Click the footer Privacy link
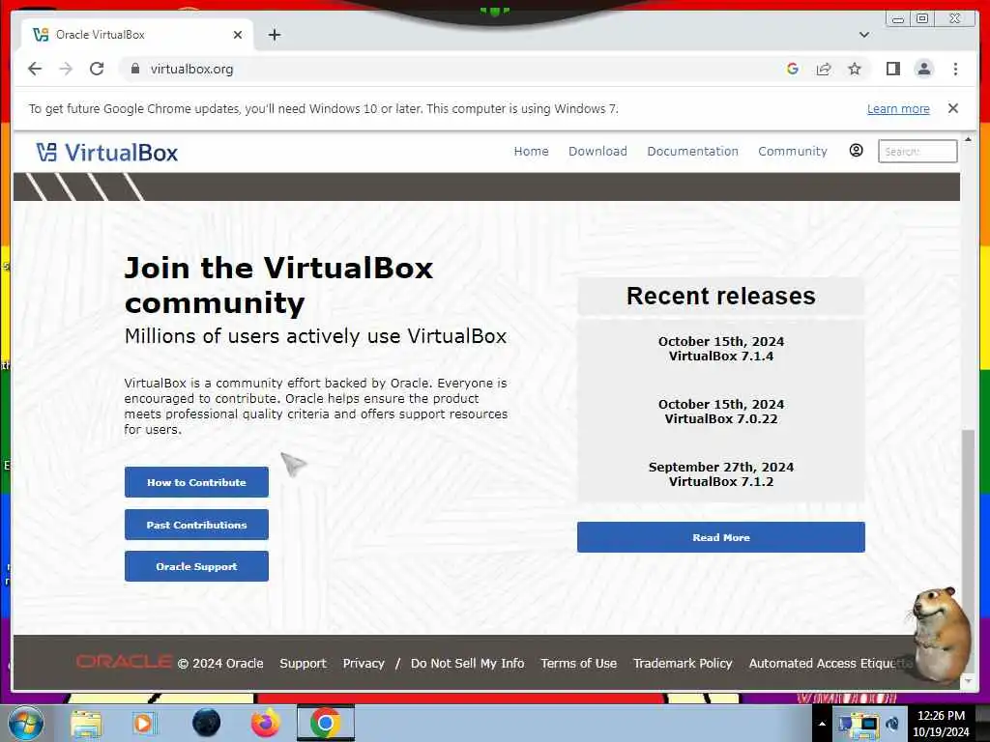 (364, 663)
